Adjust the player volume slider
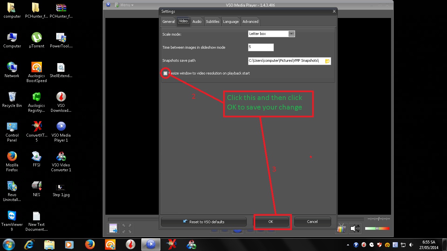This screenshot has width=447, height=251. [377, 228]
